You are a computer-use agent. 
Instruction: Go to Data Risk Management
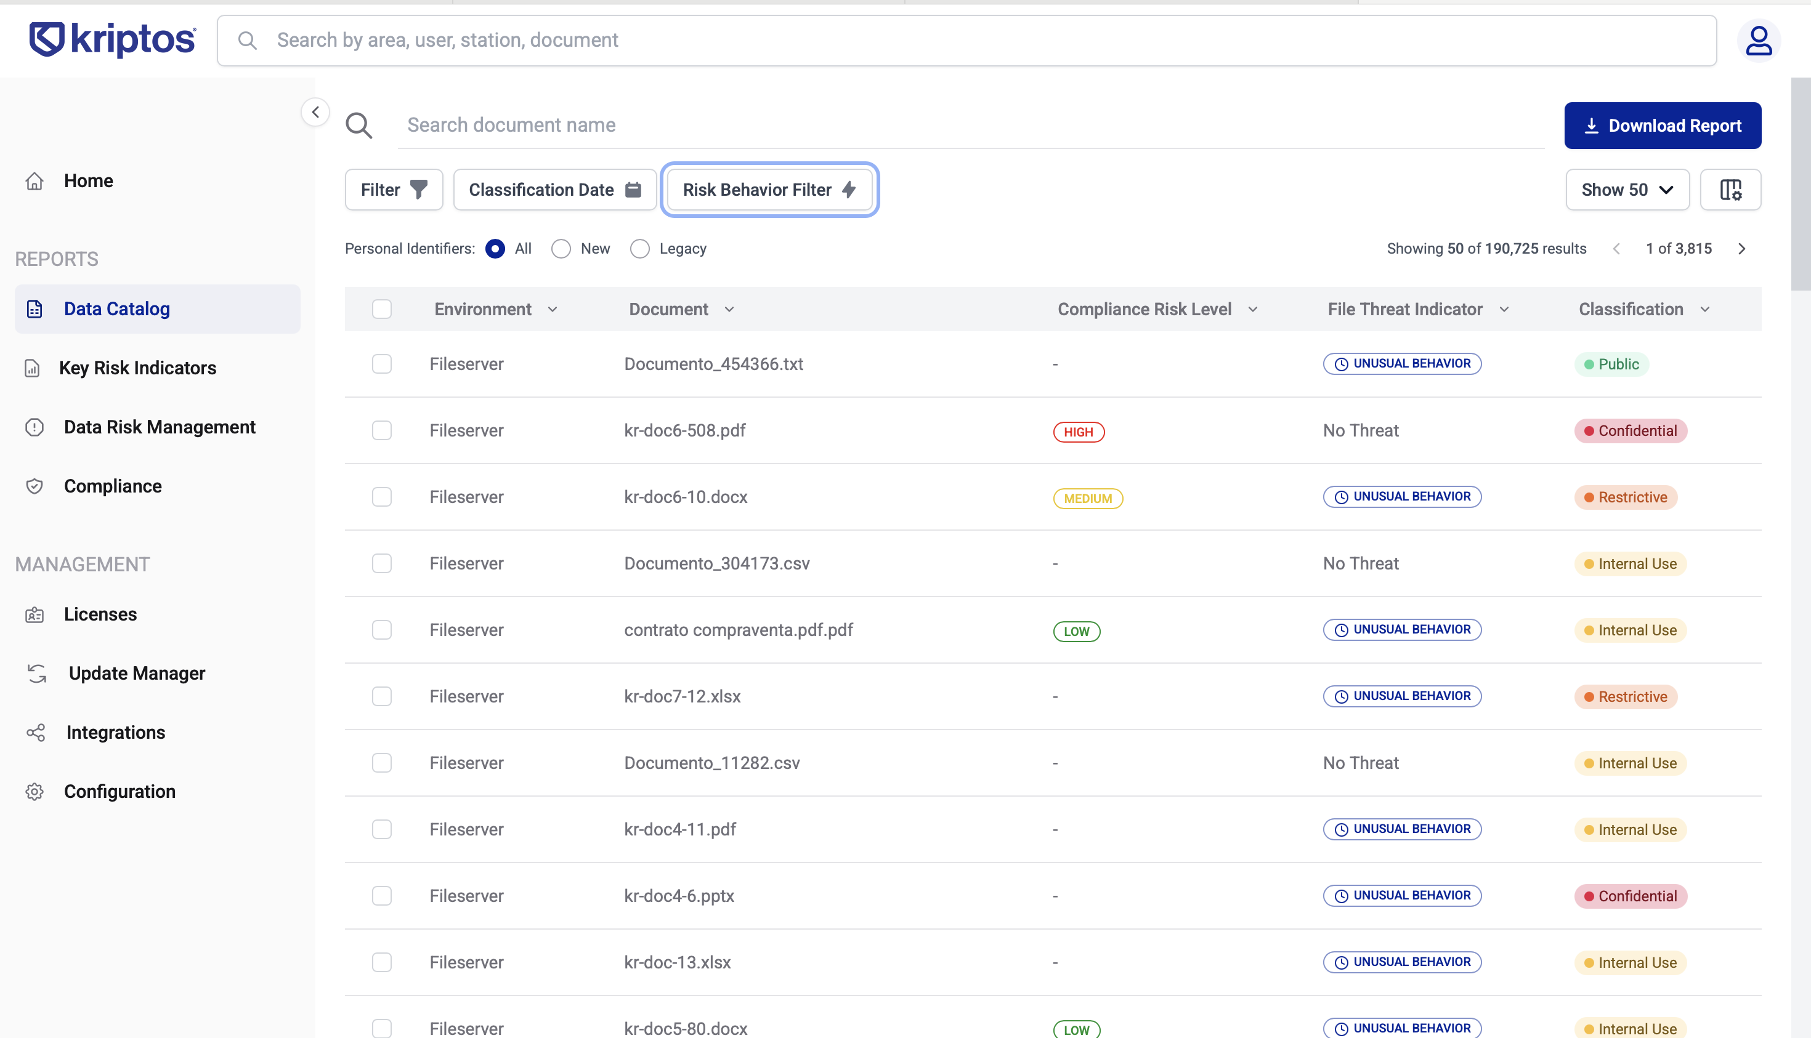pos(159,427)
